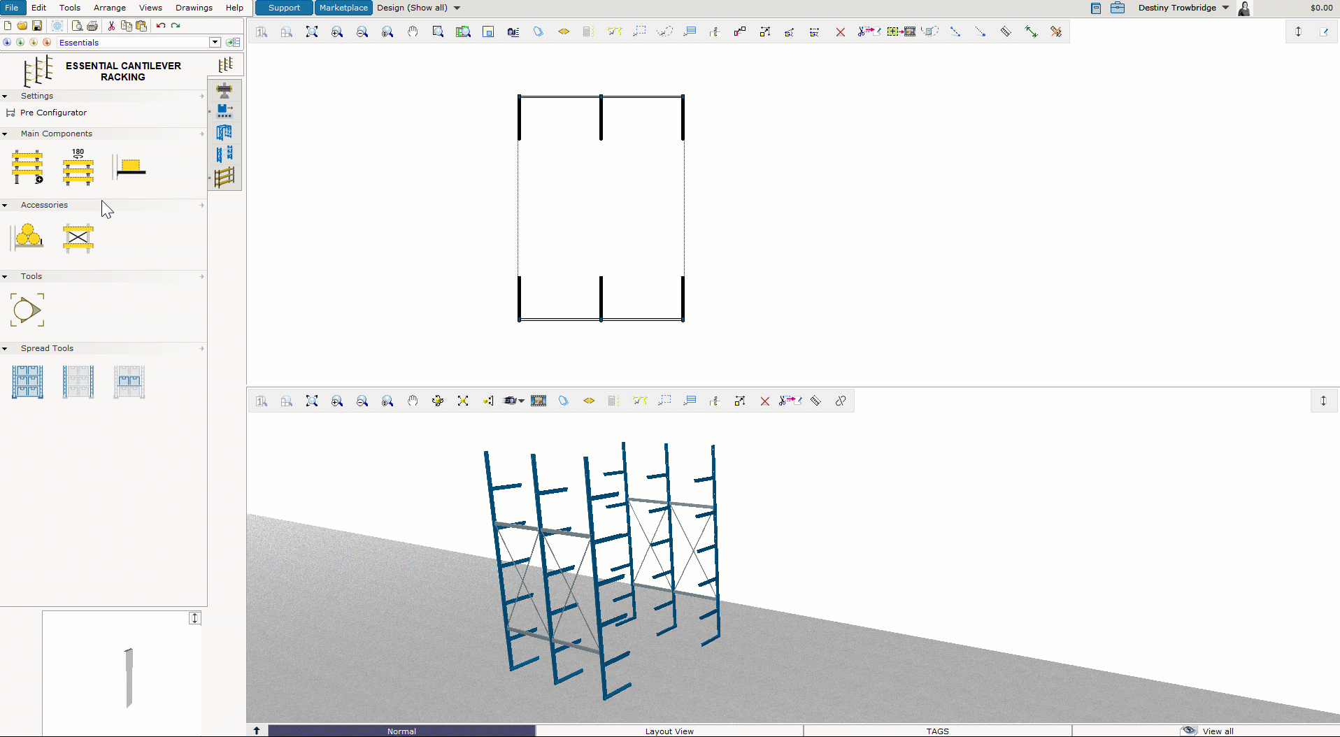This screenshot has width=1340, height=737.
Task: Open the Essentials catalog dropdown
Action: pos(215,43)
